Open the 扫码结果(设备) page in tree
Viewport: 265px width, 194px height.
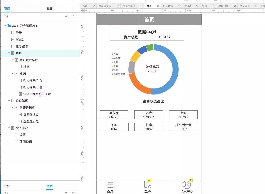(33, 87)
